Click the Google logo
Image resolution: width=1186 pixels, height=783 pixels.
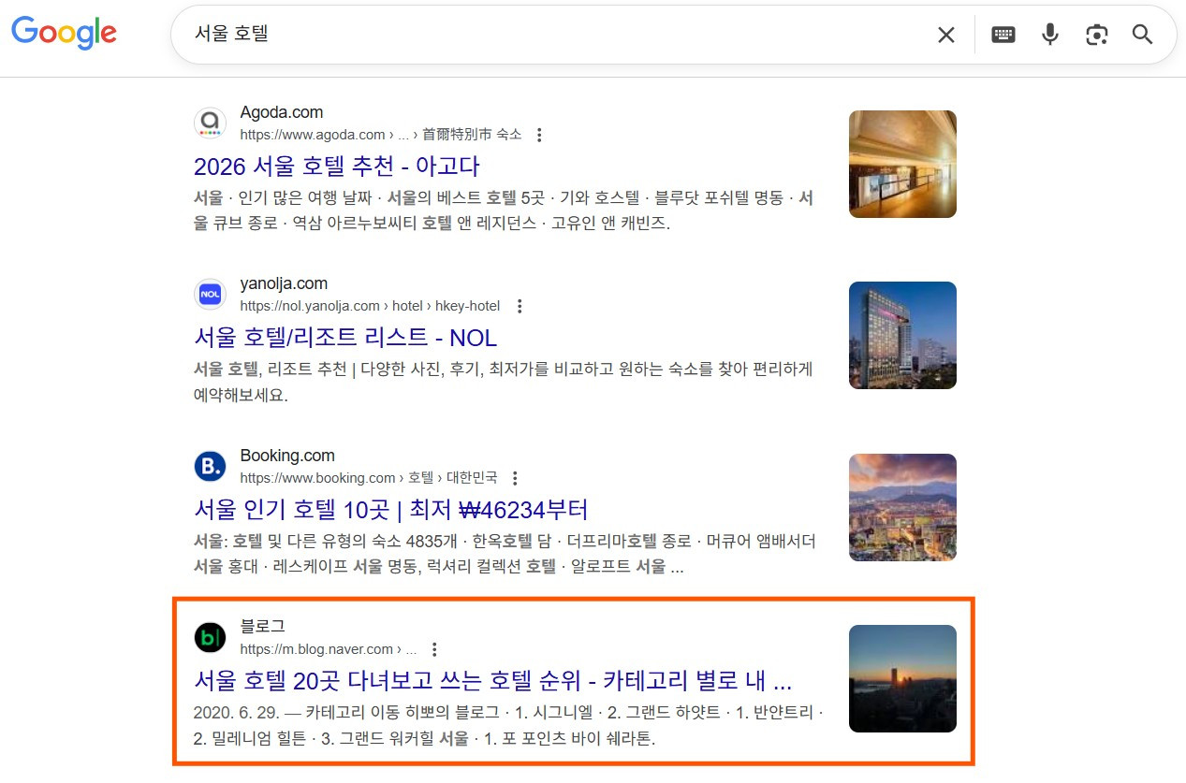pyautogui.click(x=64, y=33)
